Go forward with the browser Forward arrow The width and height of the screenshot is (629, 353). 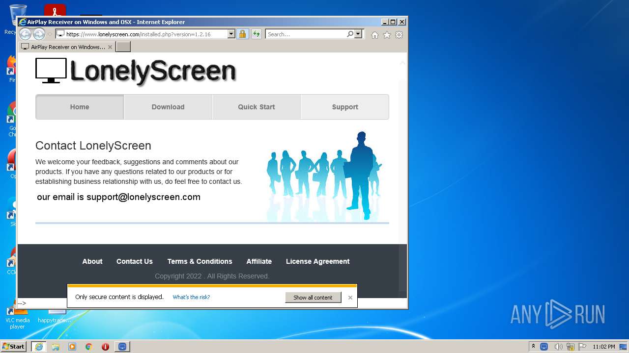pos(39,34)
